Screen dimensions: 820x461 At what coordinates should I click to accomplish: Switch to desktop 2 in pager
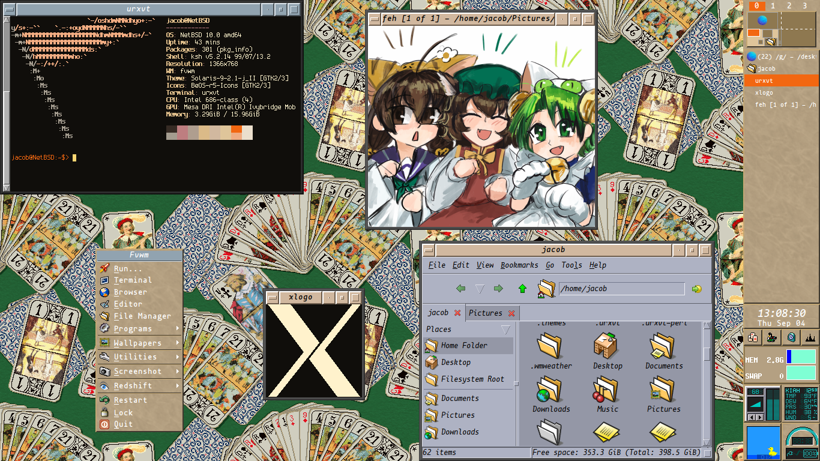click(789, 5)
